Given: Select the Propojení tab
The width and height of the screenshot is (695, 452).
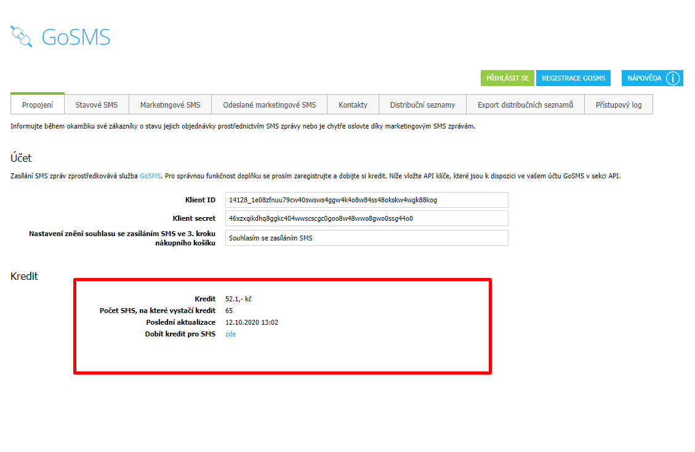Looking at the screenshot, I should [37, 105].
